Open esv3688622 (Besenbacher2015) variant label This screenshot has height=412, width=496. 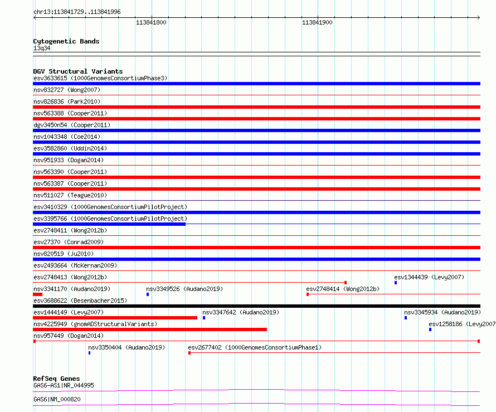pyautogui.click(x=80, y=300)
